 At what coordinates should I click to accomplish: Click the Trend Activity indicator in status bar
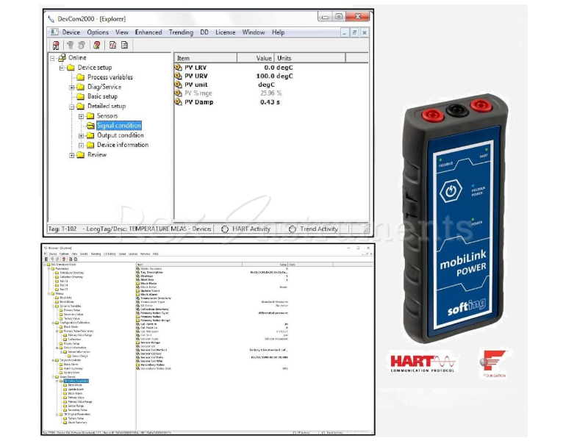point(314,229)
